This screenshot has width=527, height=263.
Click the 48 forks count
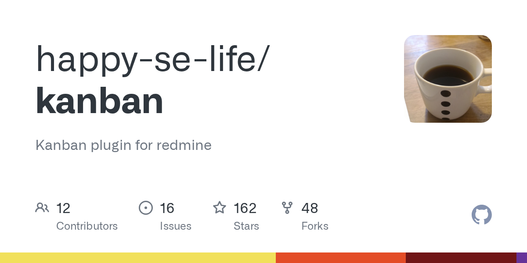(x=310, y=208)
